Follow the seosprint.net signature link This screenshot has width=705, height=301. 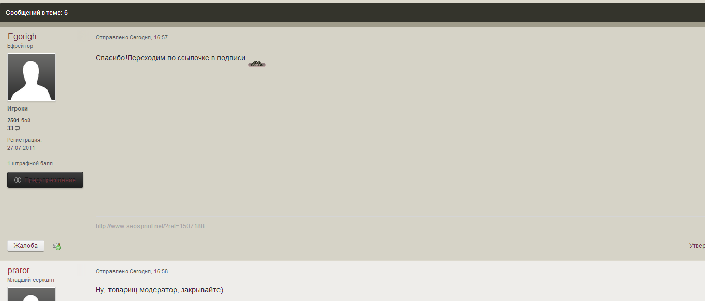point(150,226)
